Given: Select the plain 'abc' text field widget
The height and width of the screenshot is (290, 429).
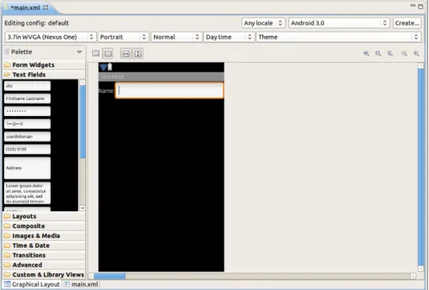Looking at the screenshot, I should click(x=27, y=86).
